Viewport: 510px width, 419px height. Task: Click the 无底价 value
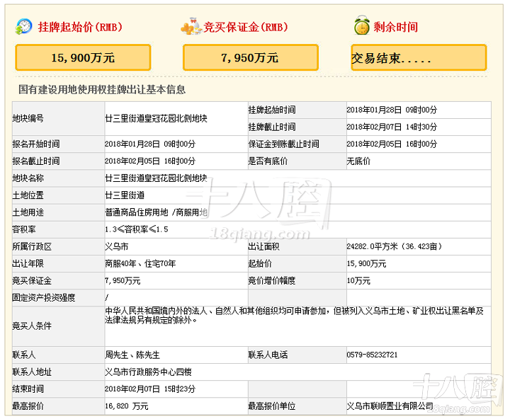click(x=358, y=161)
